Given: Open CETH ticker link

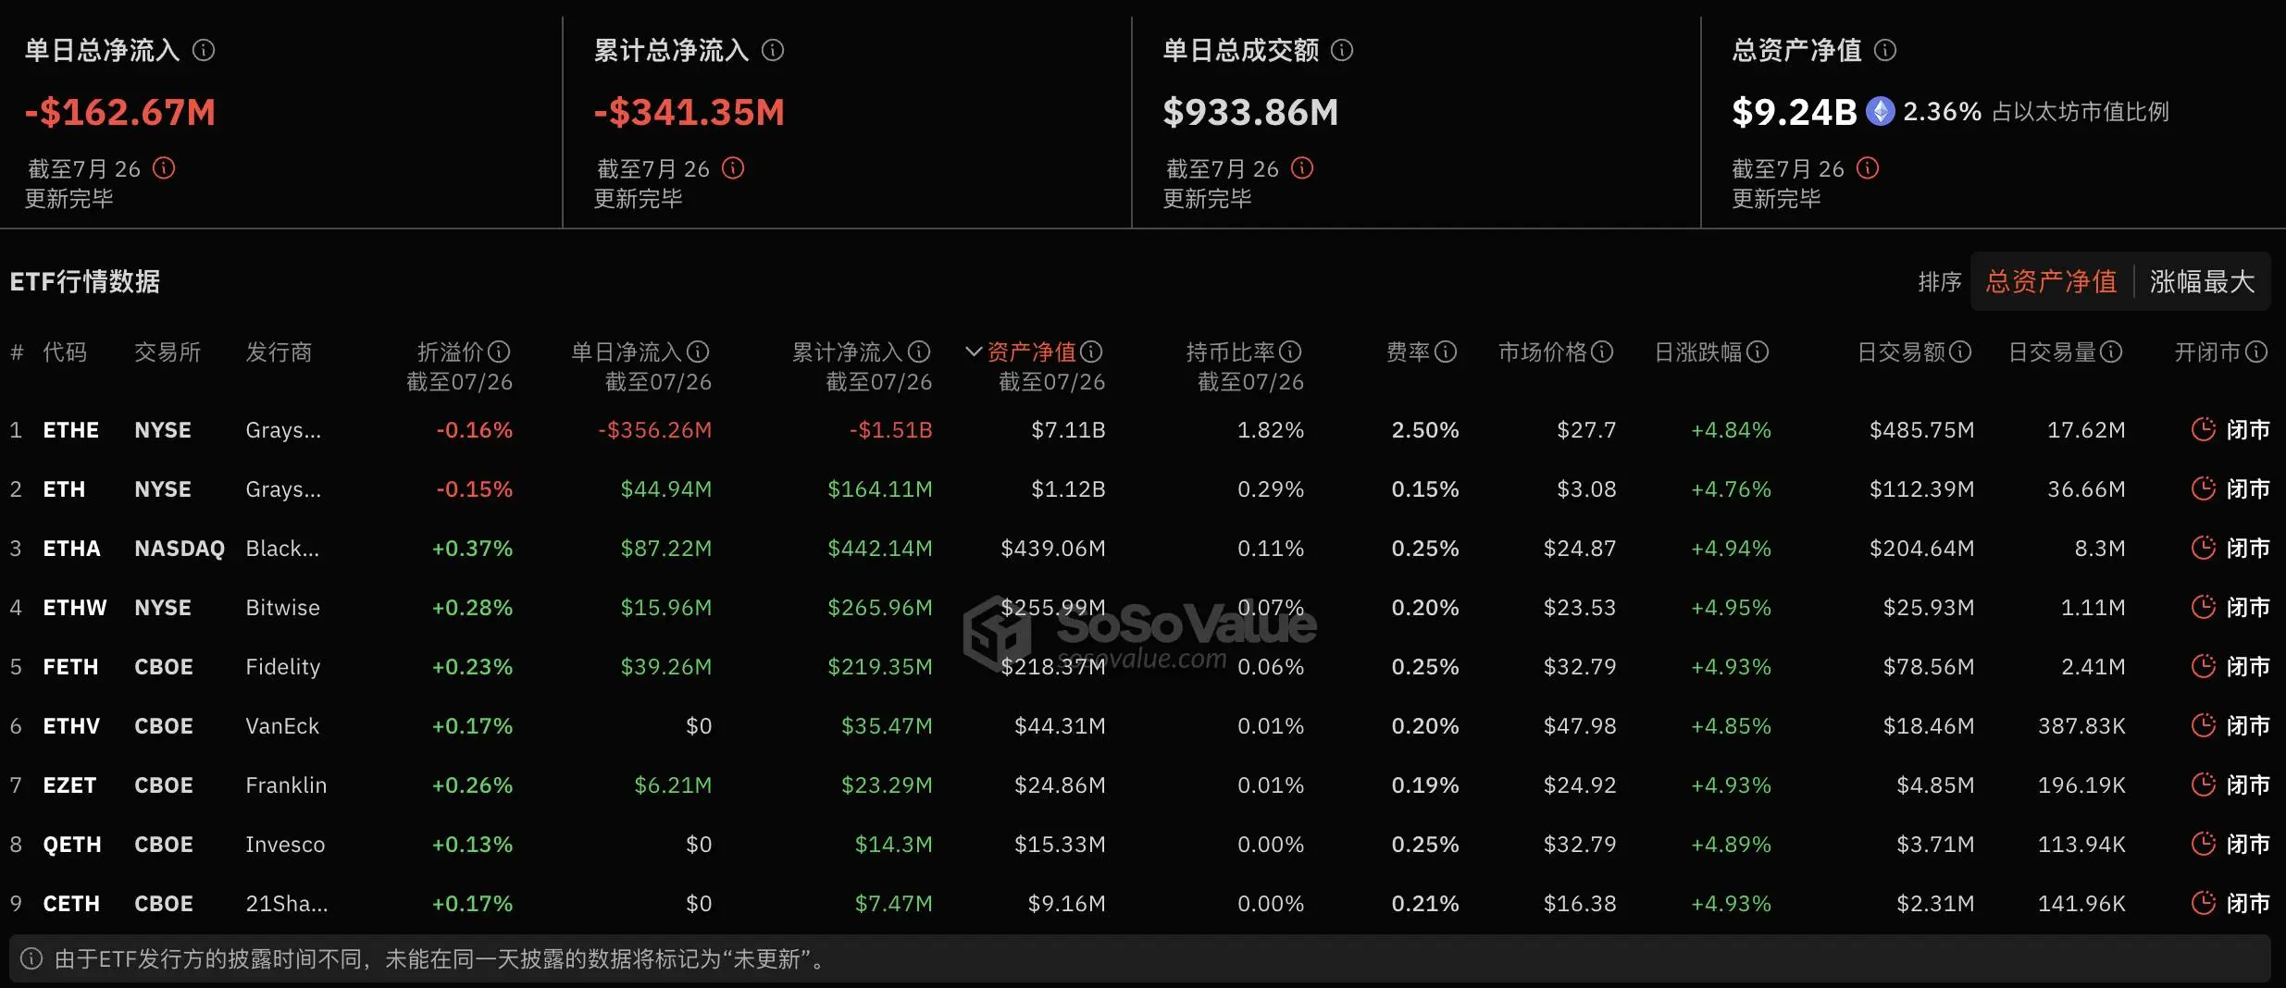Looking at the screenshot, I should tap(71, 904).
